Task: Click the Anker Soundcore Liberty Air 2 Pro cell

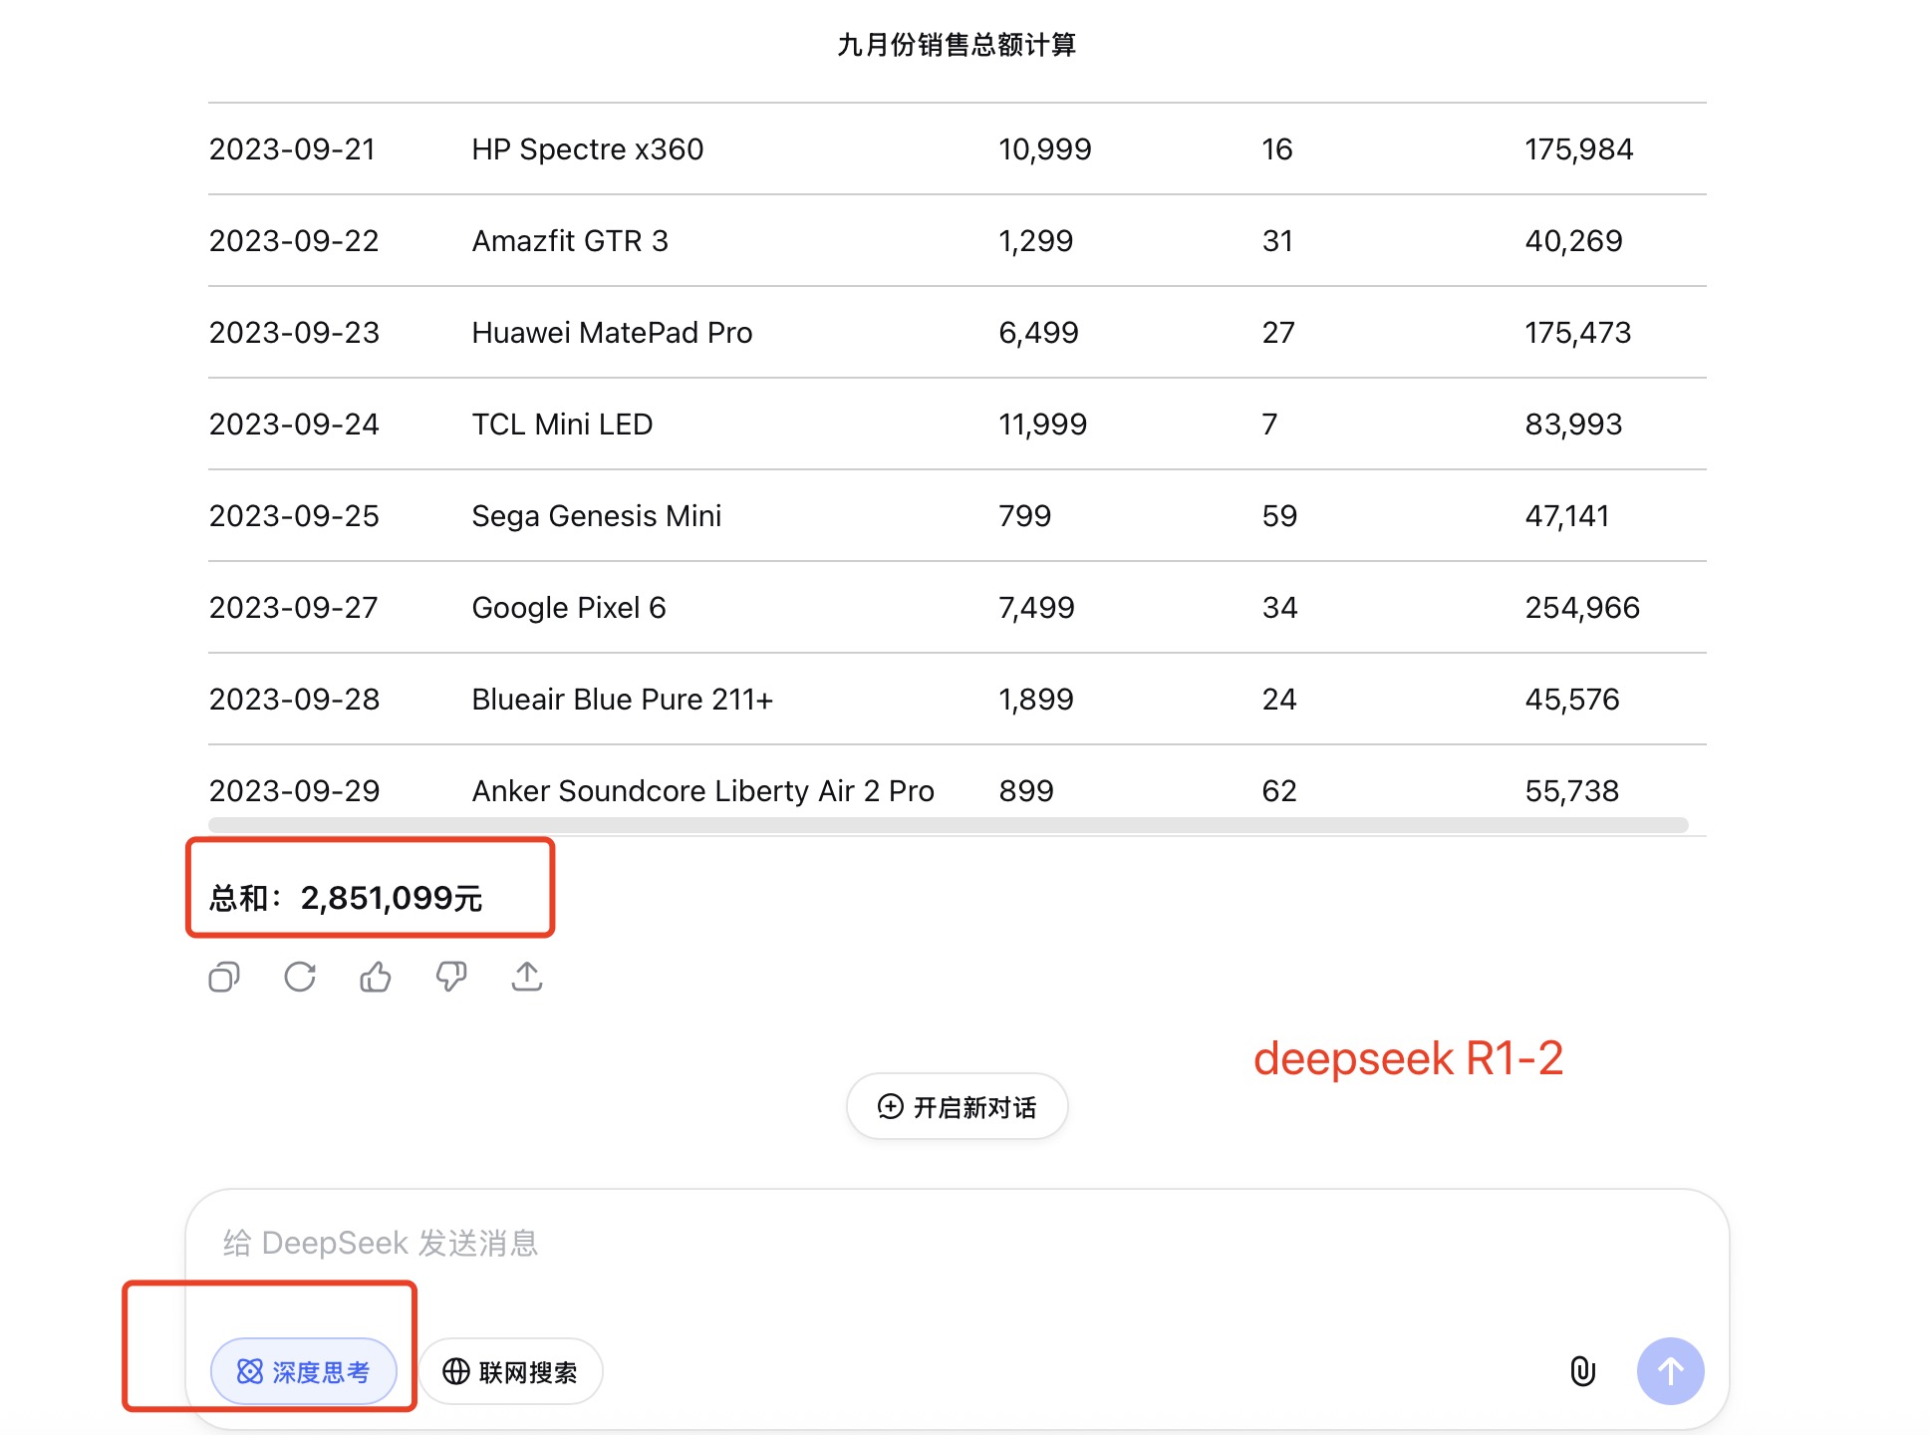Action: pyautogui.click(x=702, y=791)
